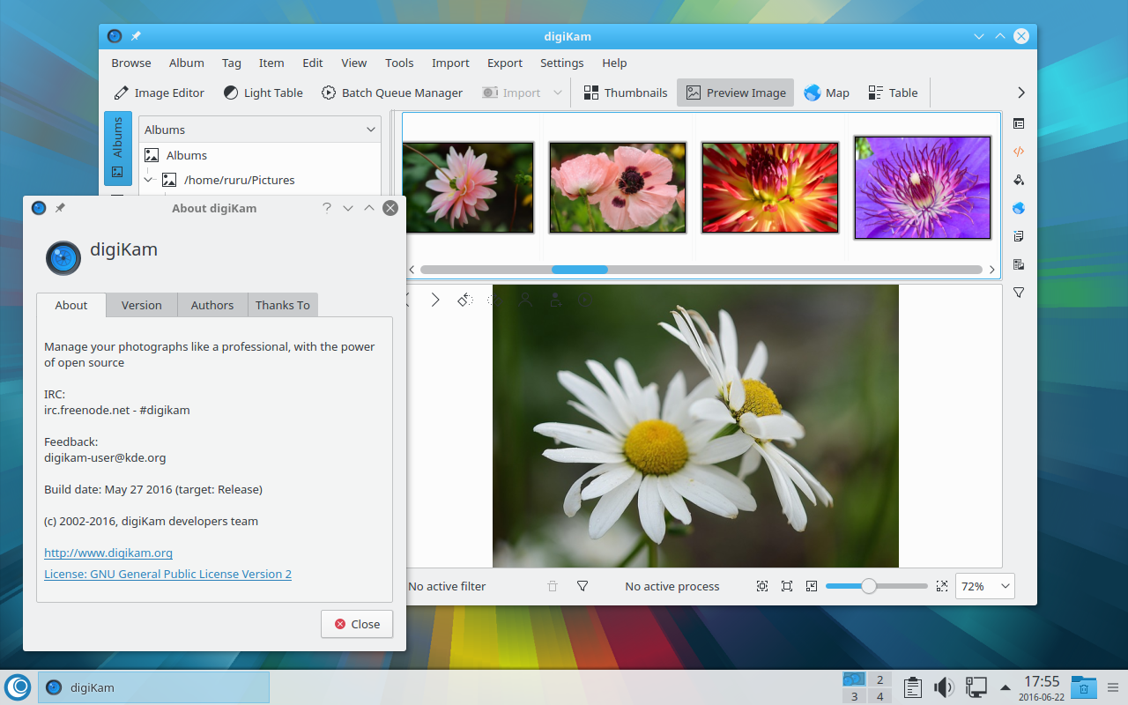The image size is (1128, 705).
Task: Open Colors panel with paint bucket icon
Action: point(1019,180)
